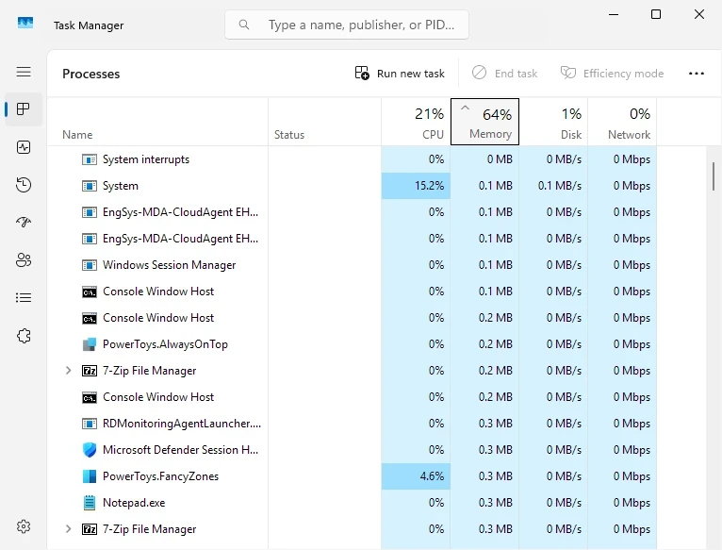Select RDMonitoringAgentLauncher process name

click(x=182, y=424)
